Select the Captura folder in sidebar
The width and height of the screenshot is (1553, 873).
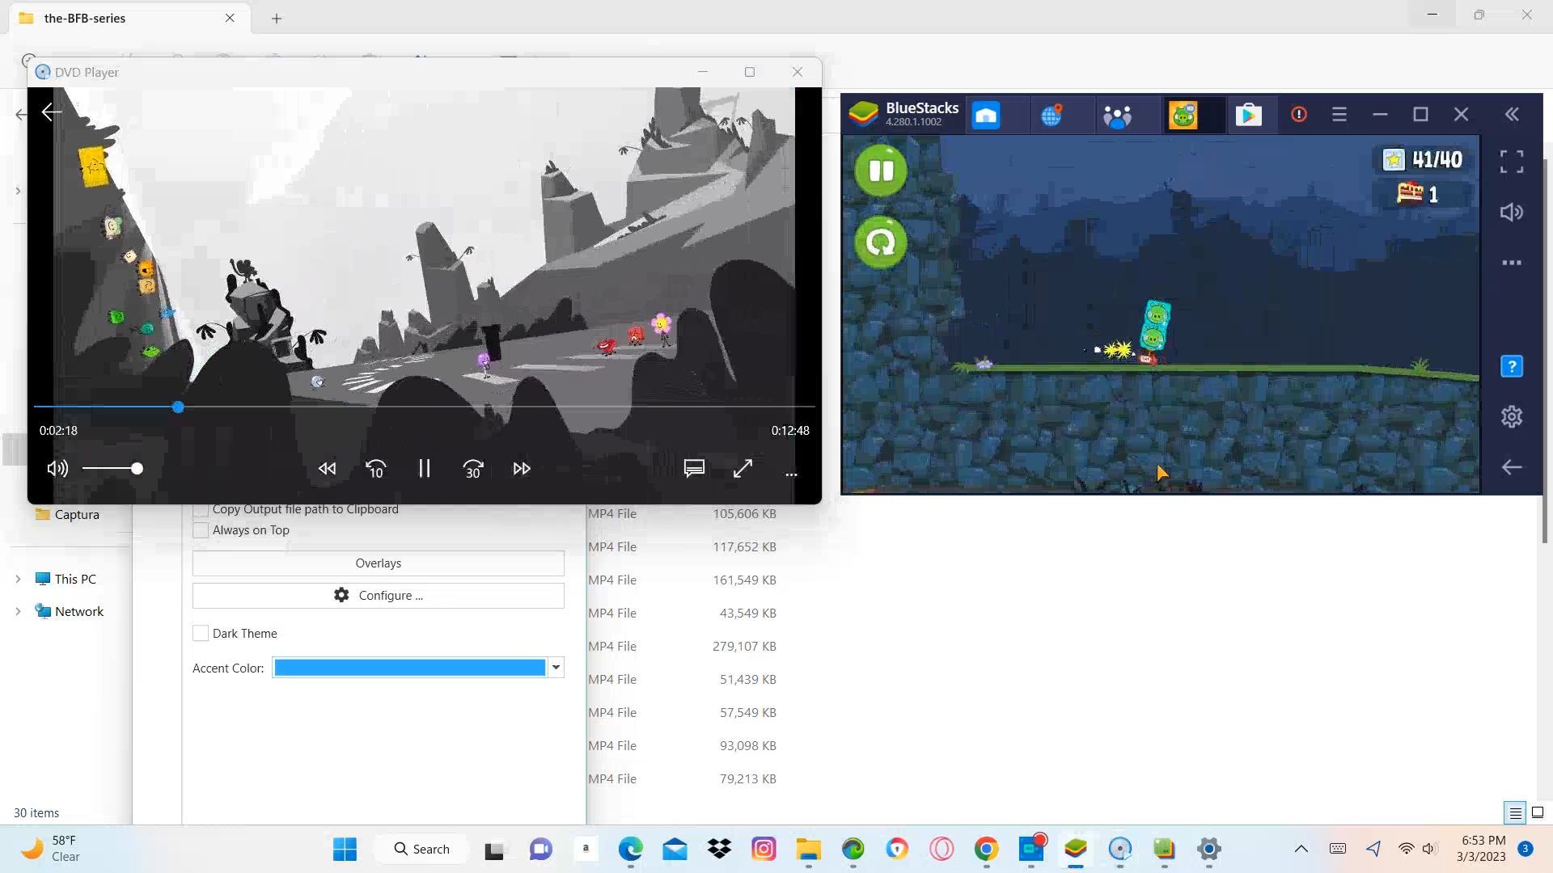coord(68,515)
